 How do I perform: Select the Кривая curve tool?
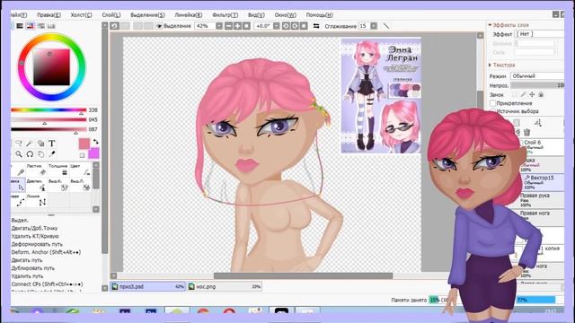point(18,200)
